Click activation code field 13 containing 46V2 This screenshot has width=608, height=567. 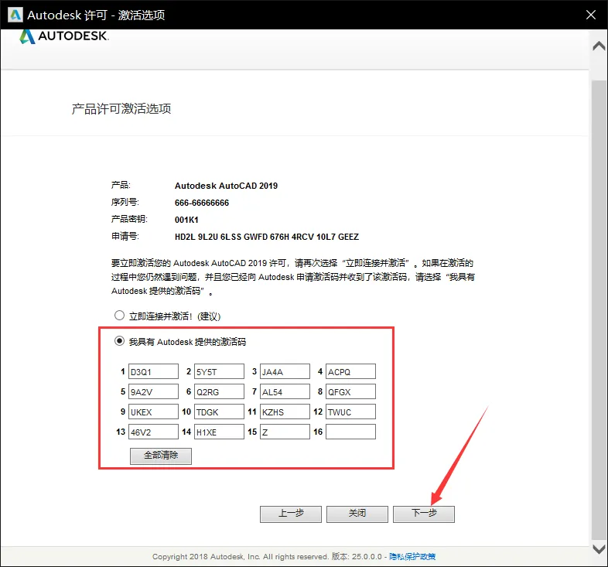[153, 432]
